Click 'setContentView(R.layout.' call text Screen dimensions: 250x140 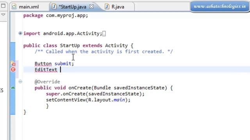pos(80,100)
